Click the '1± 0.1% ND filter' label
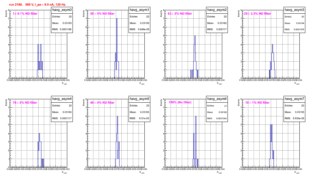Viewport: 310px width, 178px height. pos(25,14)
